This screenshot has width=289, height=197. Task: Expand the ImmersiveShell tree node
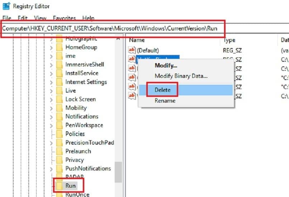click(52, 65)
